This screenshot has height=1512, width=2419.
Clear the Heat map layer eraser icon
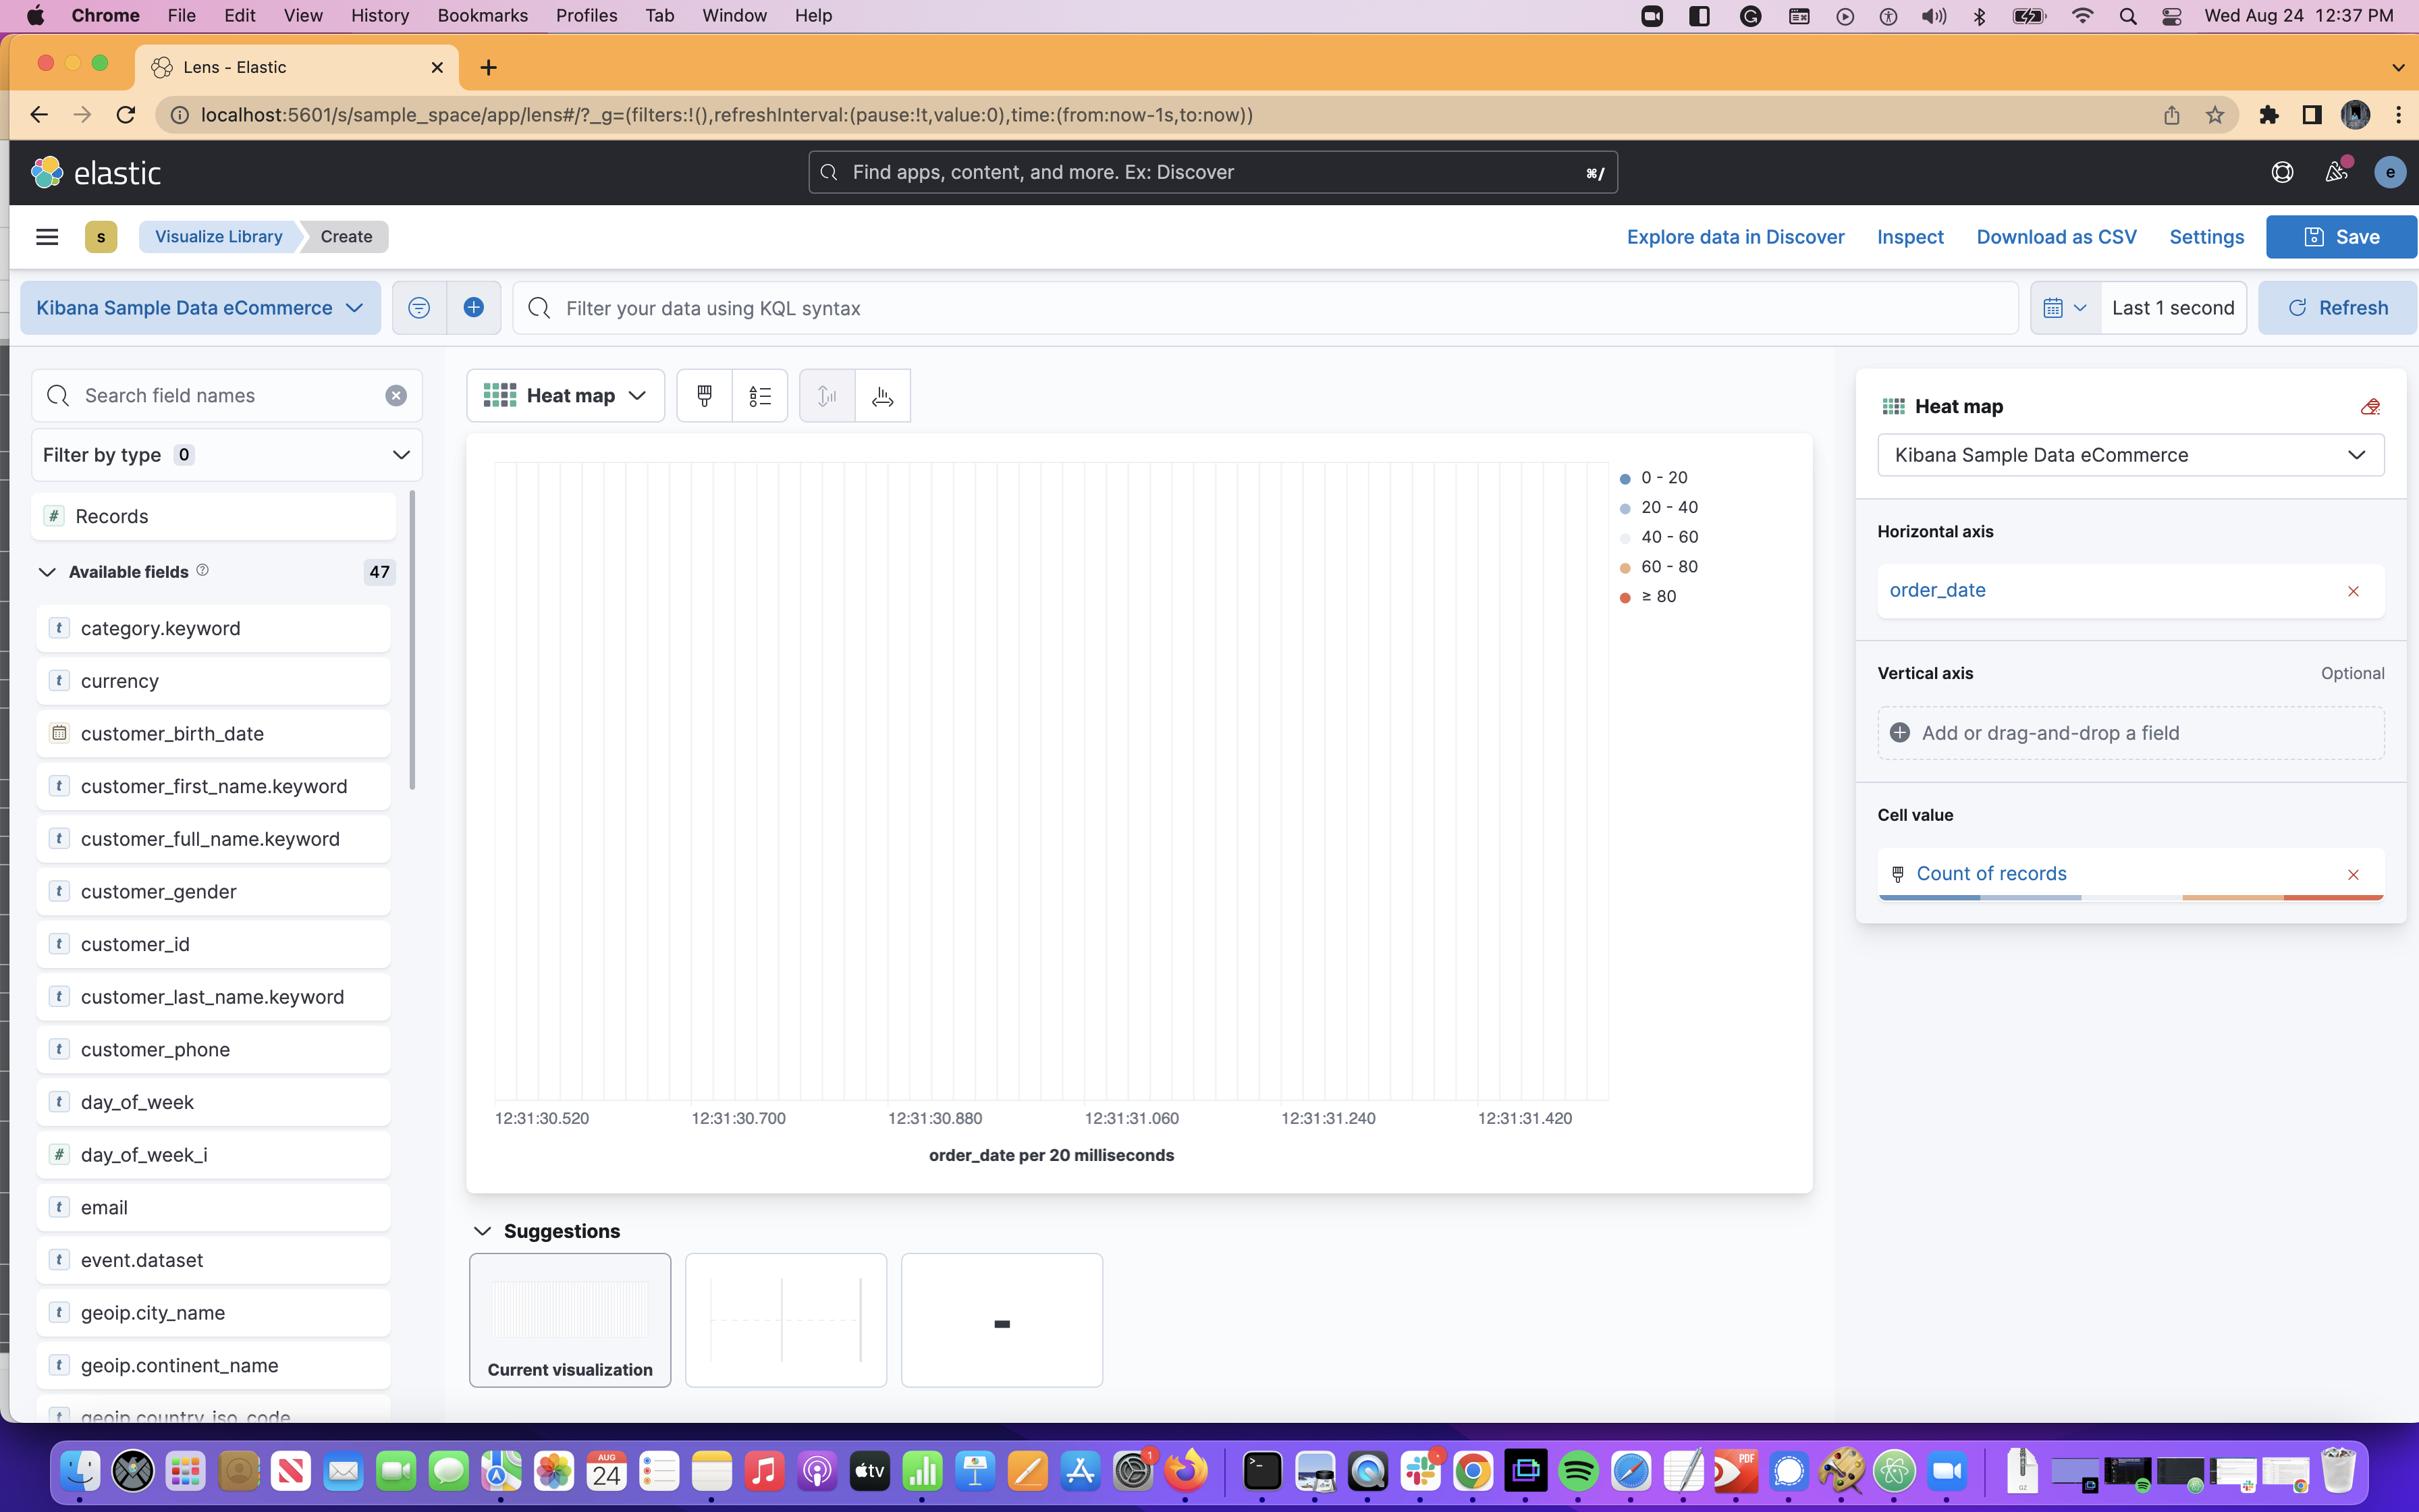(2370, 407)
